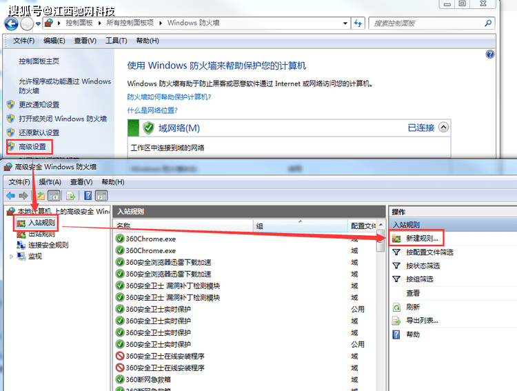
Task: Click Control Panel forward navigation arrow
Action: (x=27, y=23)
